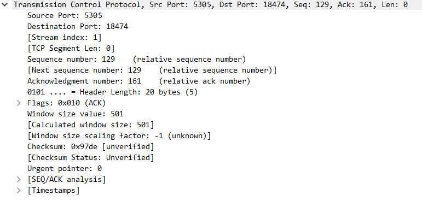This screenshot has width=422, height=201.
Task: Expand the Flags 0x010 (ACK) row
Action: 18,103
